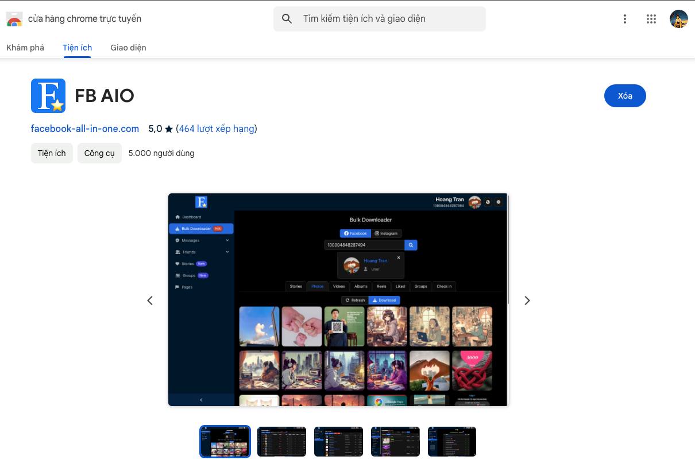Open the 464 lượt xếp hạng ratings link
Image resolution: width=695 pixels, height=468 pixels.
coord(217,128)
